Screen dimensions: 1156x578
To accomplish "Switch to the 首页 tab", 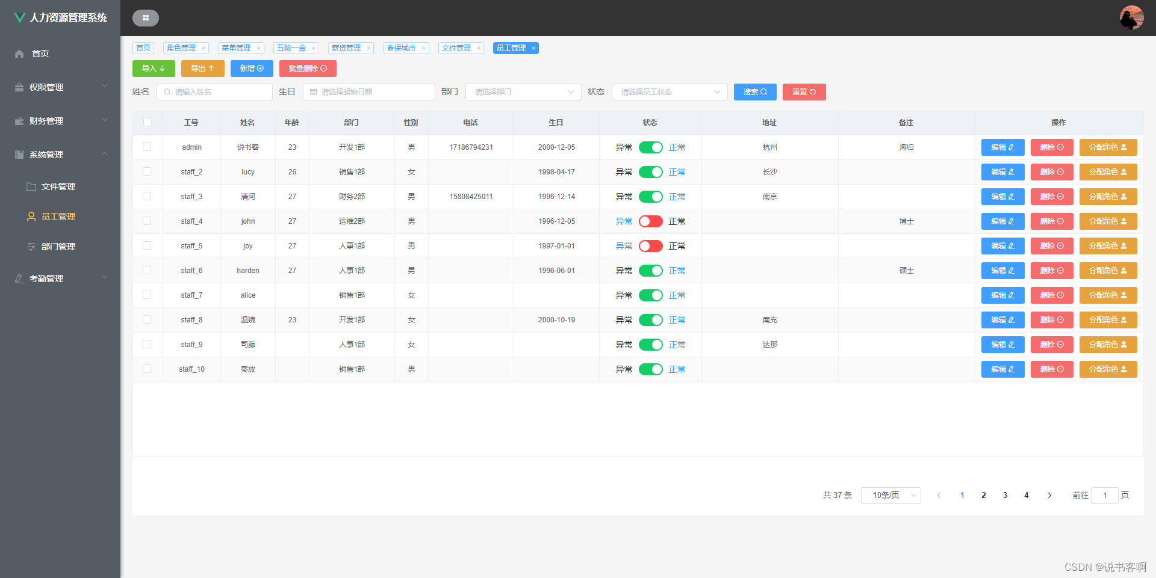I will (x=143, y=48).
